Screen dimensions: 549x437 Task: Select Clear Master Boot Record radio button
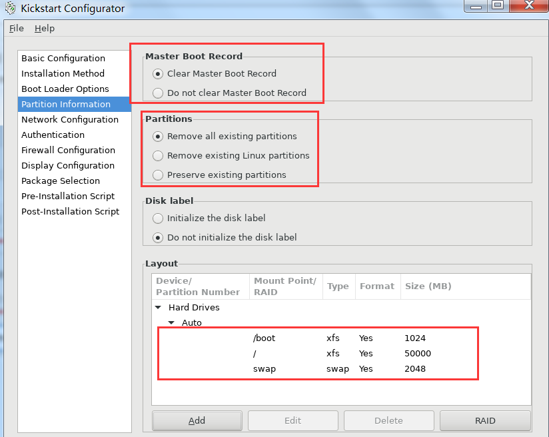click(x=158, y=74)
